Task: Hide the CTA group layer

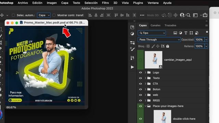Action: (x=141, y=84)
